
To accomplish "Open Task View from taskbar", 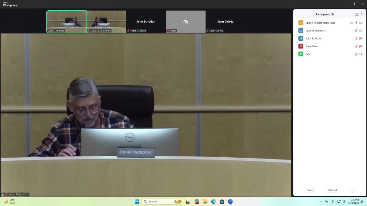I will (188, 201).
